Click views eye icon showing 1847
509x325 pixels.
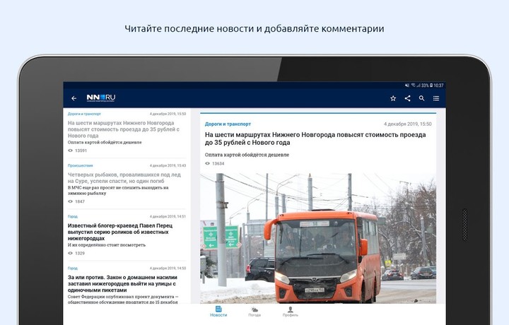(71, 201)
